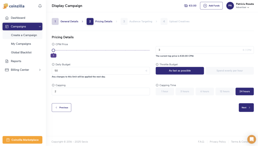Click the PA profile avatar
The width and height of the screenshot is (258, 146).
point(230,6)
